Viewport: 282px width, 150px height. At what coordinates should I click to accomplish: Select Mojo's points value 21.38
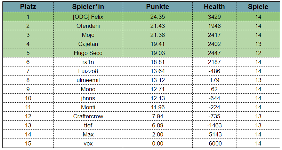(x=158, y=35)
